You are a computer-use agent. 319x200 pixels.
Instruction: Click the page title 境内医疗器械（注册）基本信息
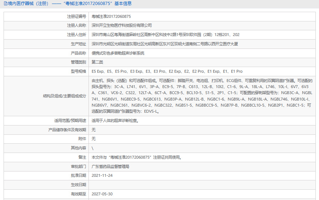click(70, 4)
